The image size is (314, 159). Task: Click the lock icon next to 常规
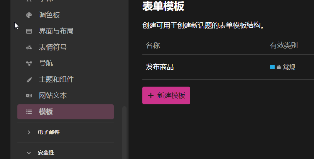(x=279, y=67)
